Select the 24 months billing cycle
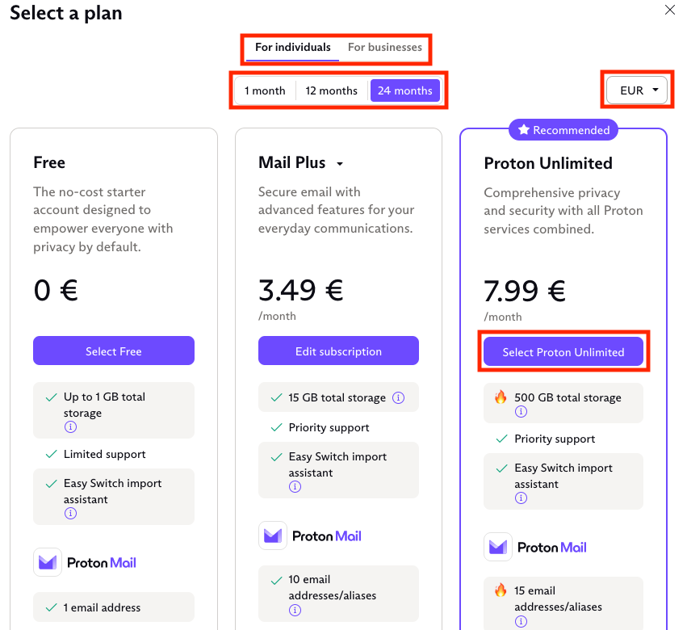The image size is (687, 630). pyautogui.click(x=405, y=90)
